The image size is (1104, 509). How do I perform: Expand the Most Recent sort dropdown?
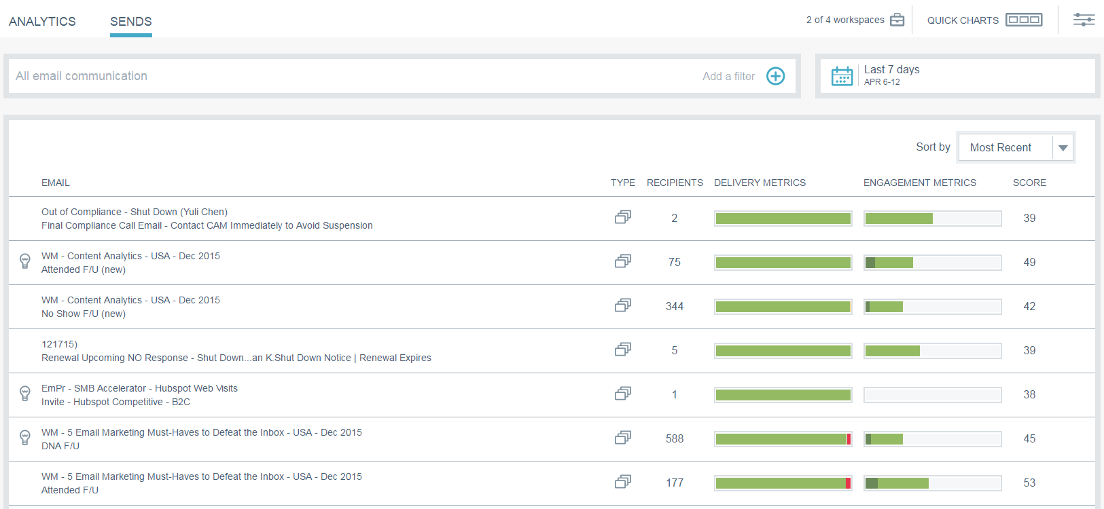(1001, 147)
